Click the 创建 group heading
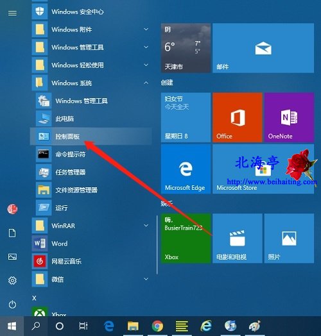The width and height of the screenshot is (321, 336). click(167, 83)
